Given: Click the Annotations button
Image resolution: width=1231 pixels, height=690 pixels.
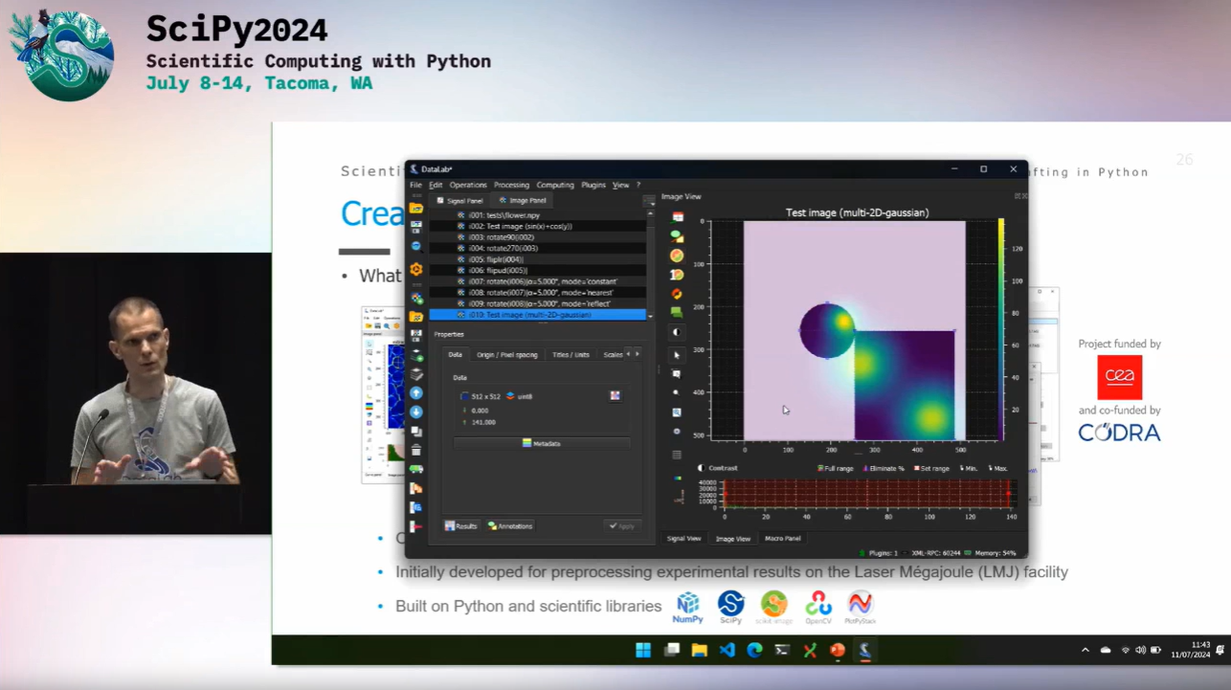Looking at the screenshot, I should point(510,525).
